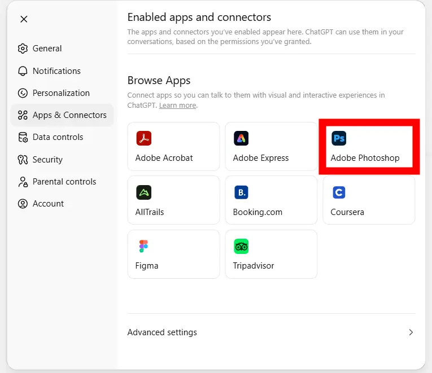Close the settings dialog with X
Screen dimensions: 432x373
(24, 19)
